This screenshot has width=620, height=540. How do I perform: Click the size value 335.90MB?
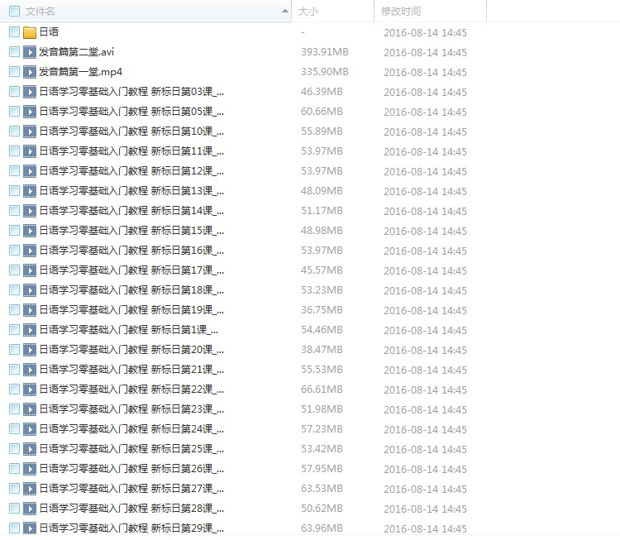(325, 72)
